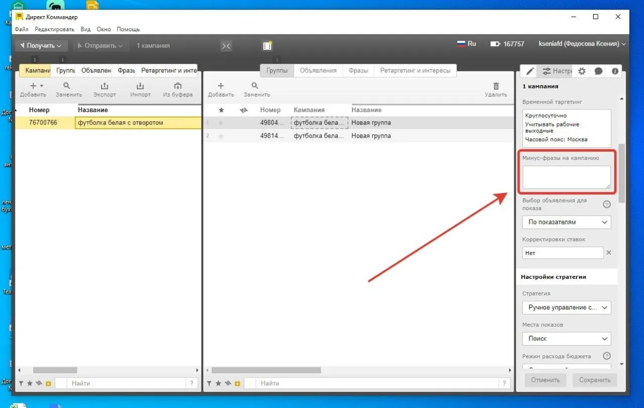Image resolution: width=644 pixels, height=408 pixels.
Task: Open the Окно menu
Action: click(104, 29)
